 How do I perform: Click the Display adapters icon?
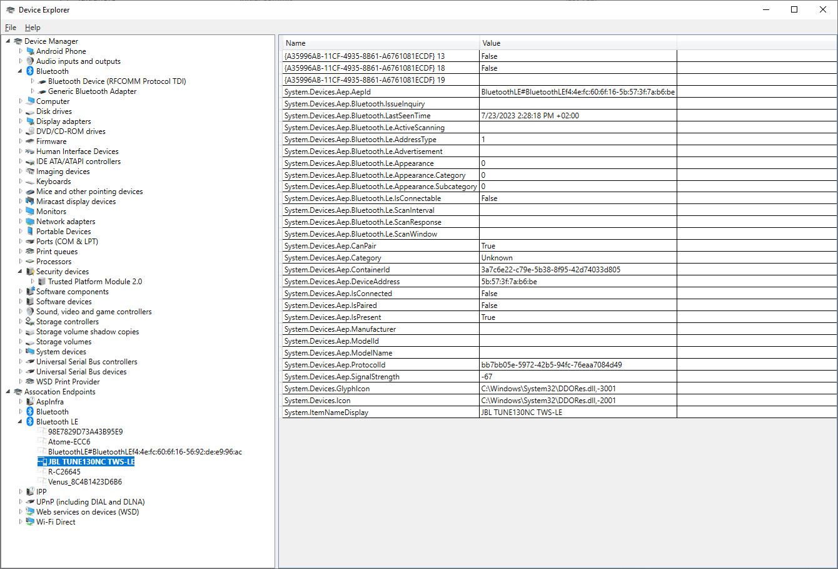[30, 121]
